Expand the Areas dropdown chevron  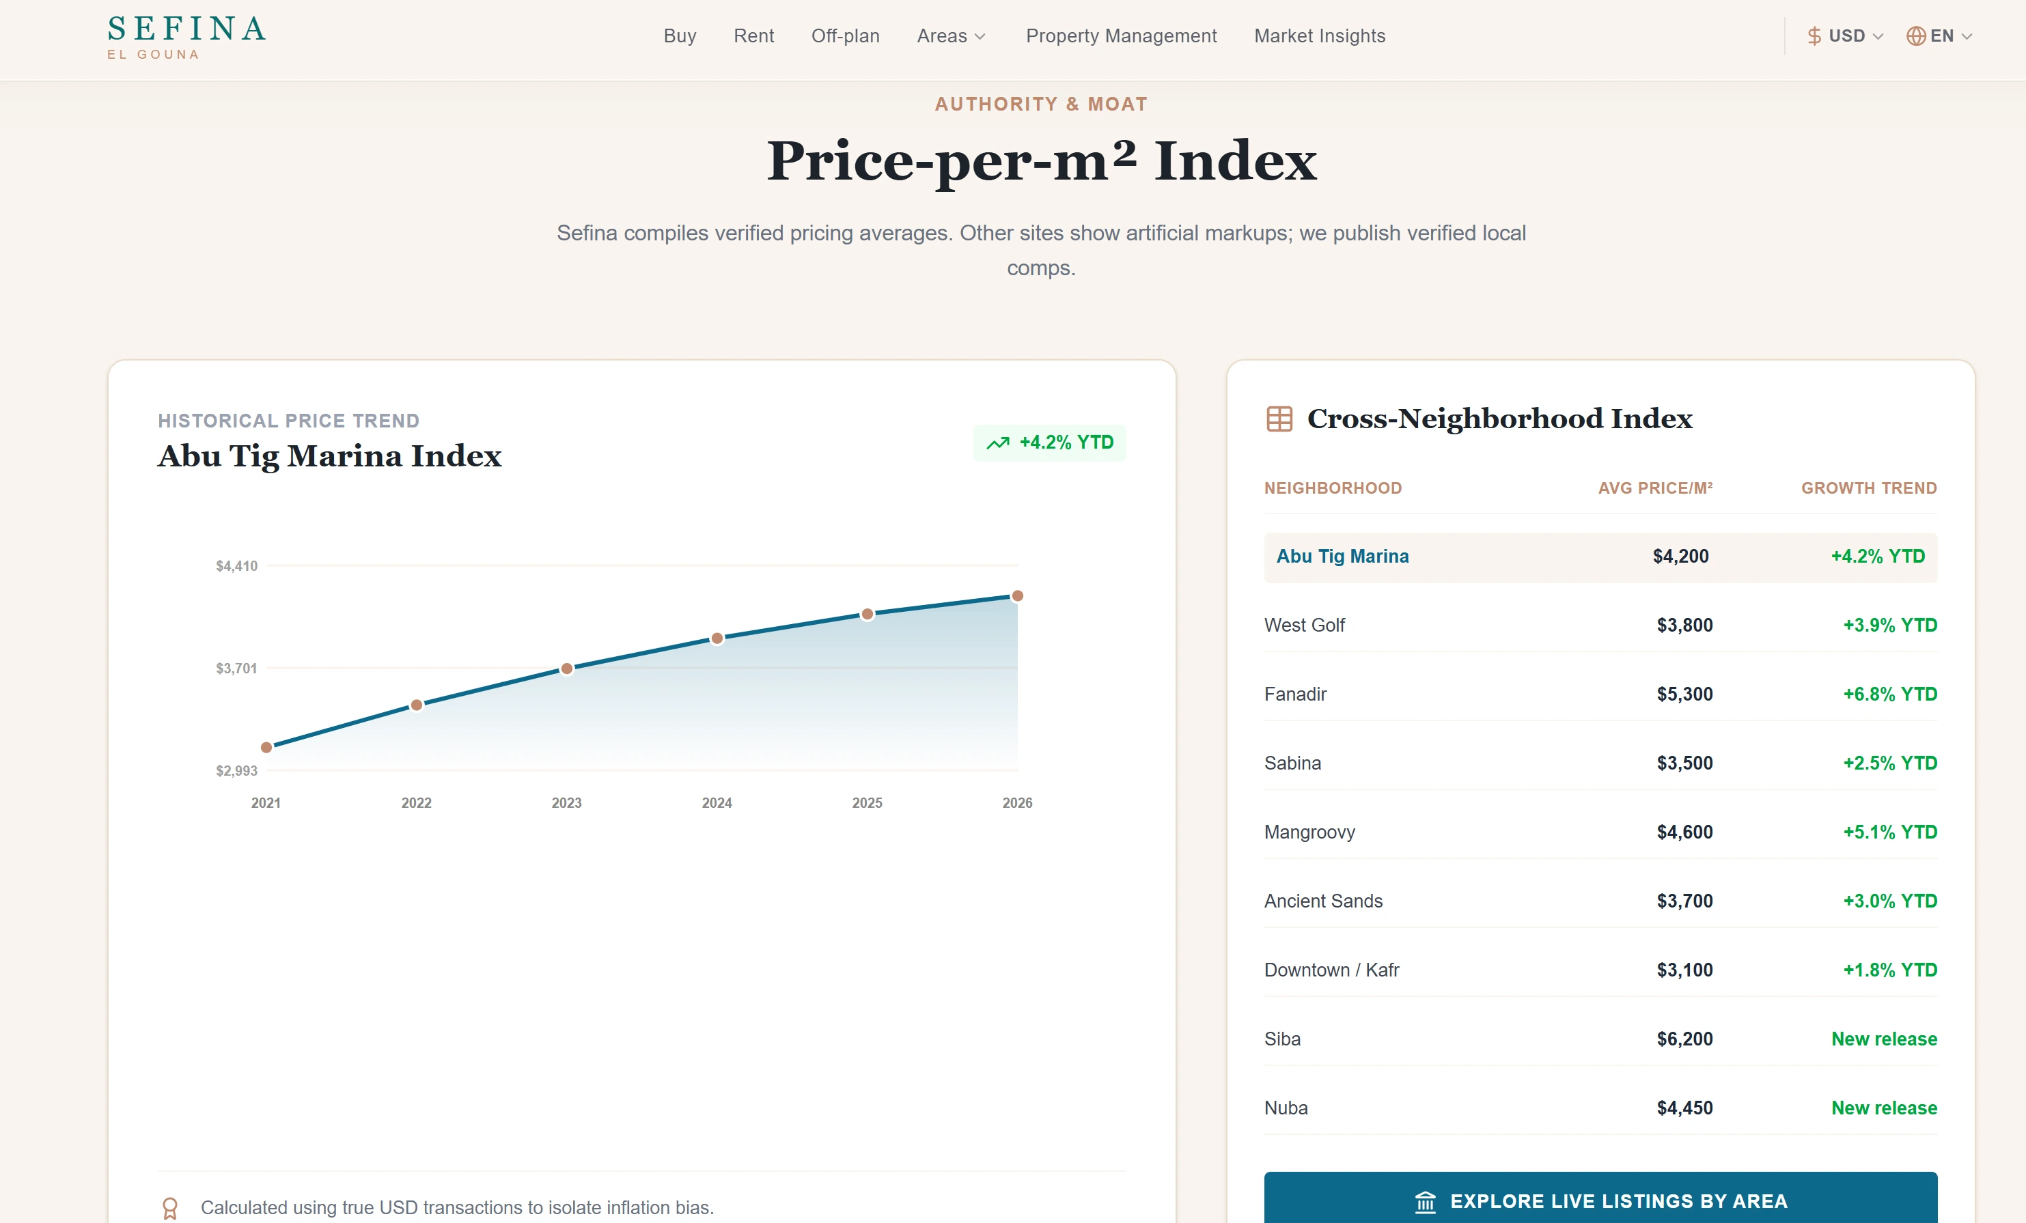pyautogui.click(x=980, y=37)
